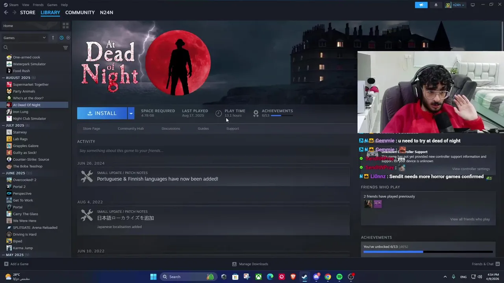Collapse the AUGUST 2025 group
Image resolution: width=504 pixels, height=283 pixels.
click(x=3, y=78)
